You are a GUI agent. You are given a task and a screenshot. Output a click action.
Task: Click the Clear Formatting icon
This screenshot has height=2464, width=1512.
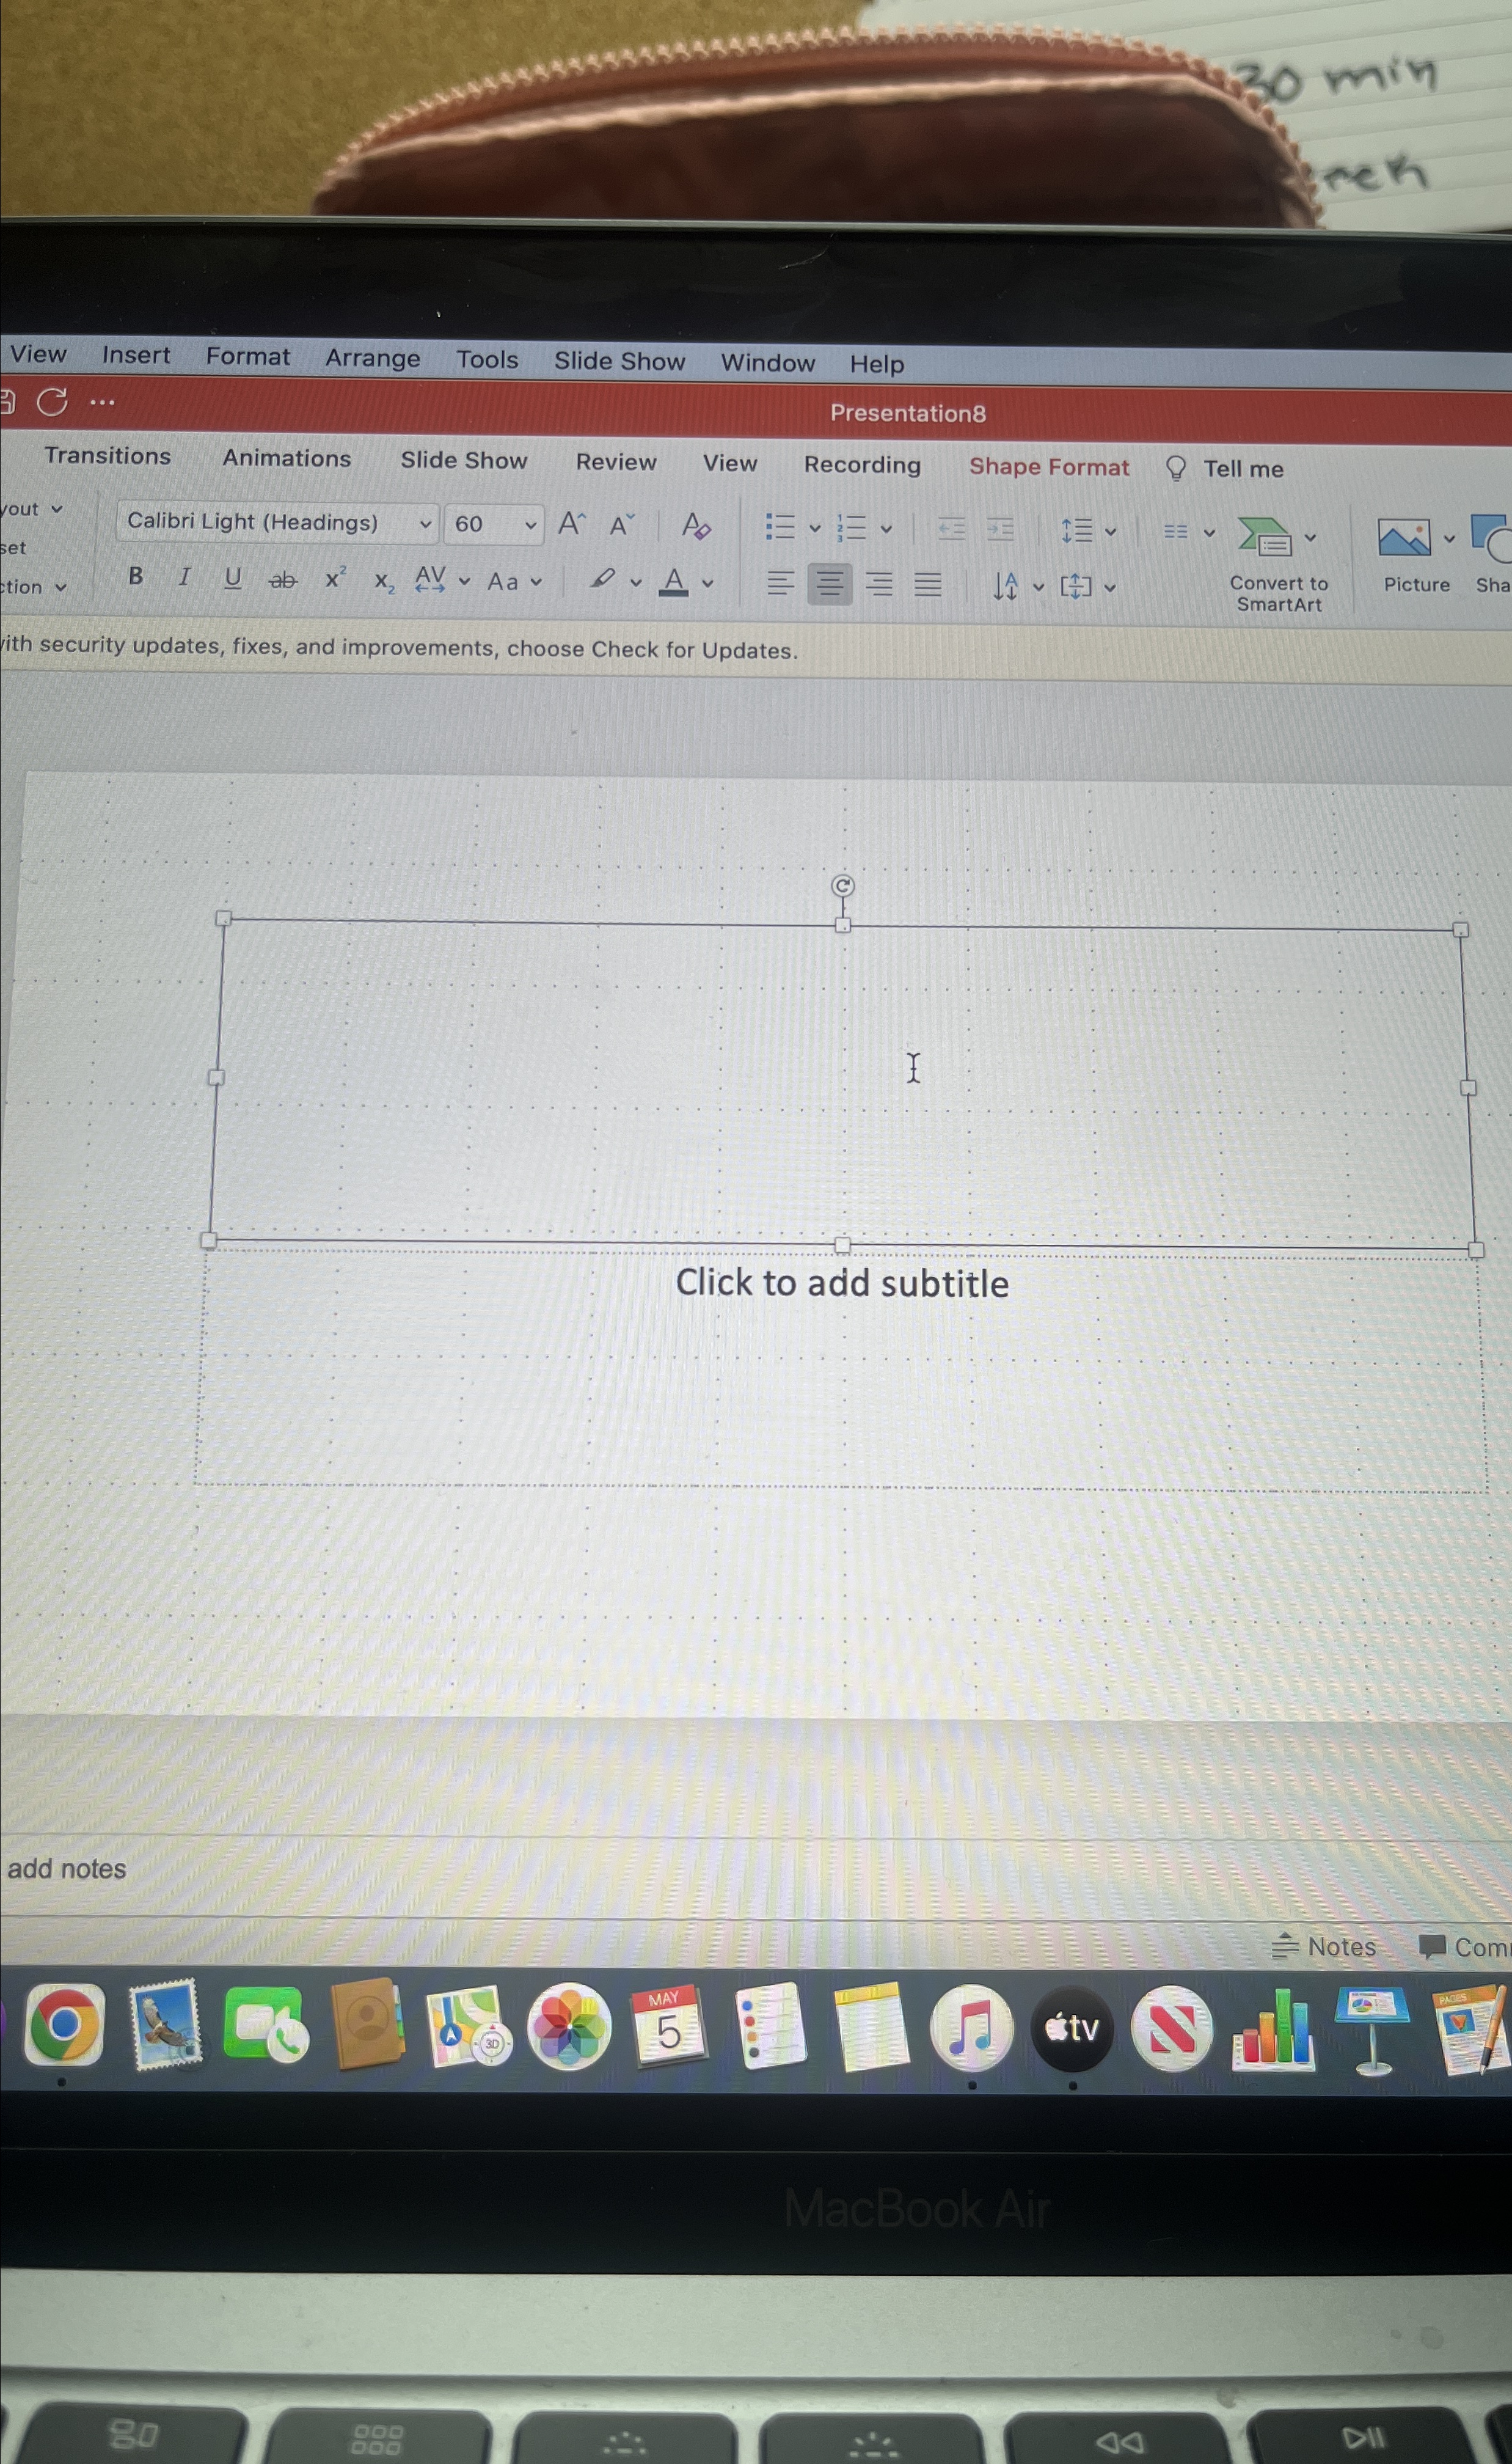695,526
